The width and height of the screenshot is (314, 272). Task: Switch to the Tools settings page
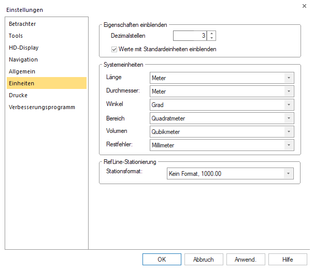point(16,36)
